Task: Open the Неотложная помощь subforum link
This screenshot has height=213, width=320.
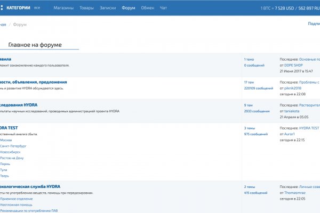Action: point(16,204)
